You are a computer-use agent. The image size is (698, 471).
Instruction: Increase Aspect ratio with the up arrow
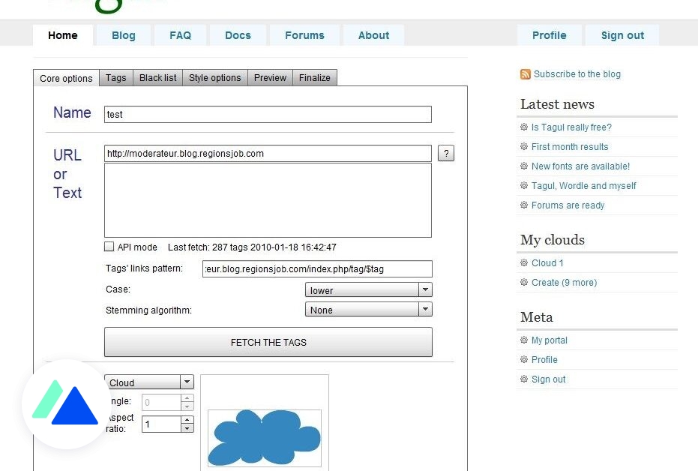click(x=186, y=421)
